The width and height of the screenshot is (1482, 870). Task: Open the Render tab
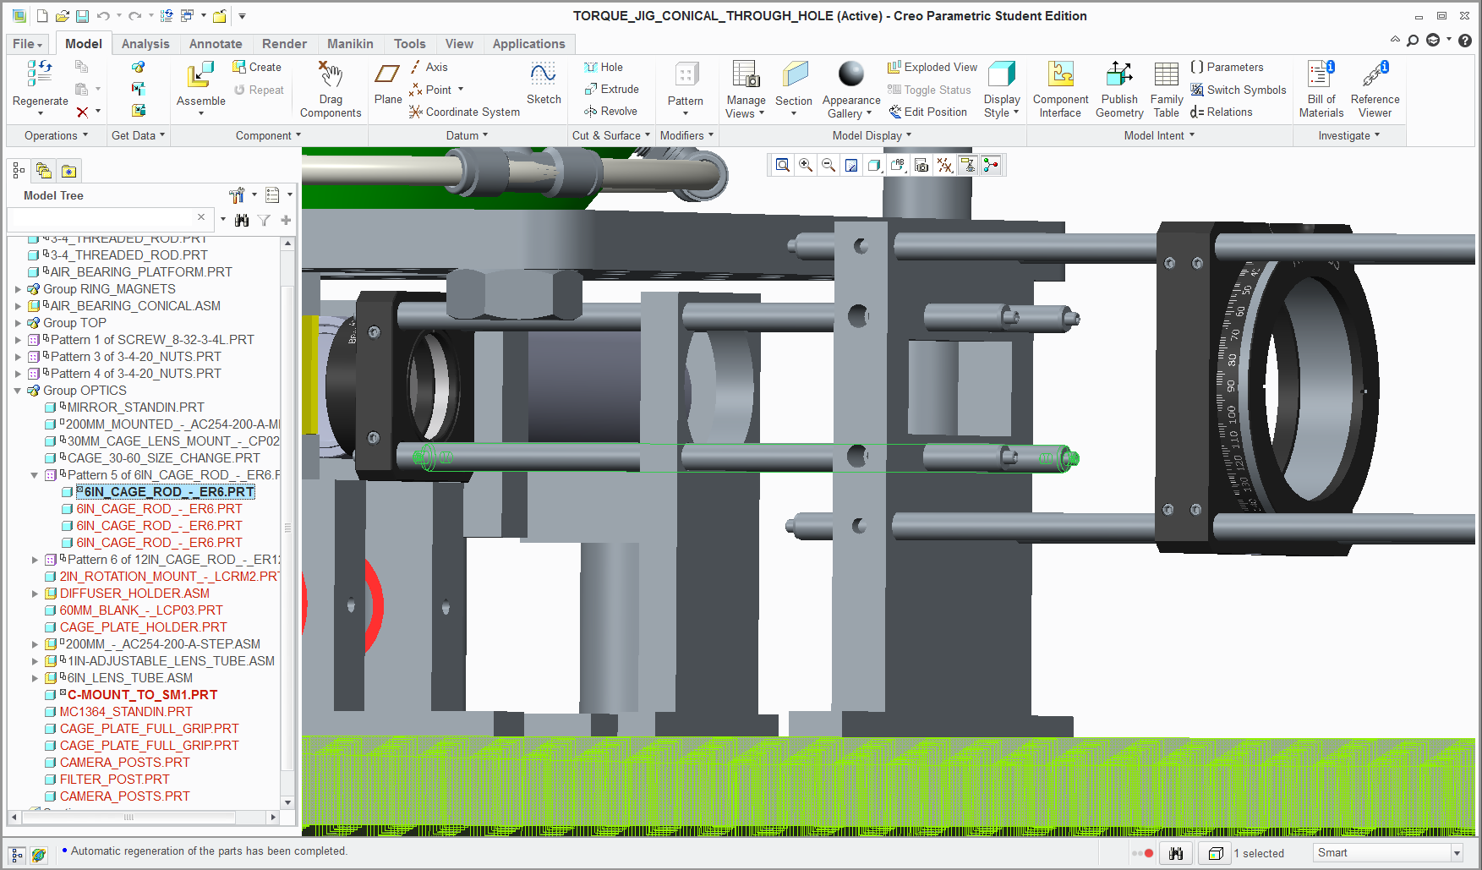tap(284, 44)
